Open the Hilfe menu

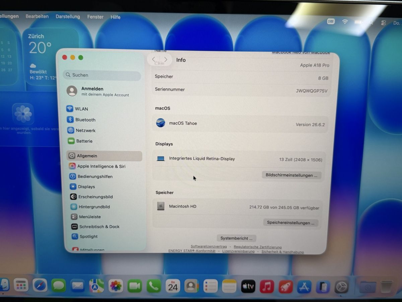click(x=116, y=17)
